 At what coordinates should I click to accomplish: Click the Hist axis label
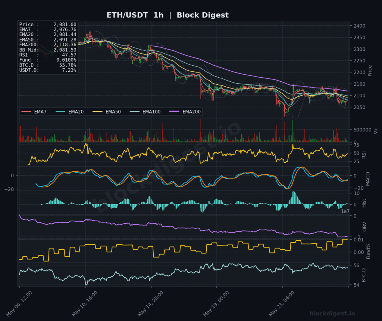point(364,203)
